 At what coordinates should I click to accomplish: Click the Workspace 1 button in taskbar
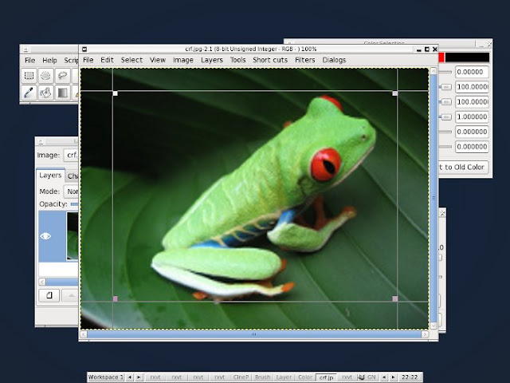(x=106, y=377)
